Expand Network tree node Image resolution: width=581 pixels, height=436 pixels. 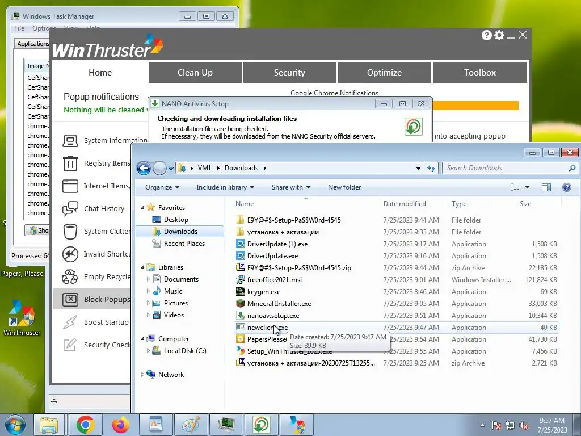click(142, 375)
